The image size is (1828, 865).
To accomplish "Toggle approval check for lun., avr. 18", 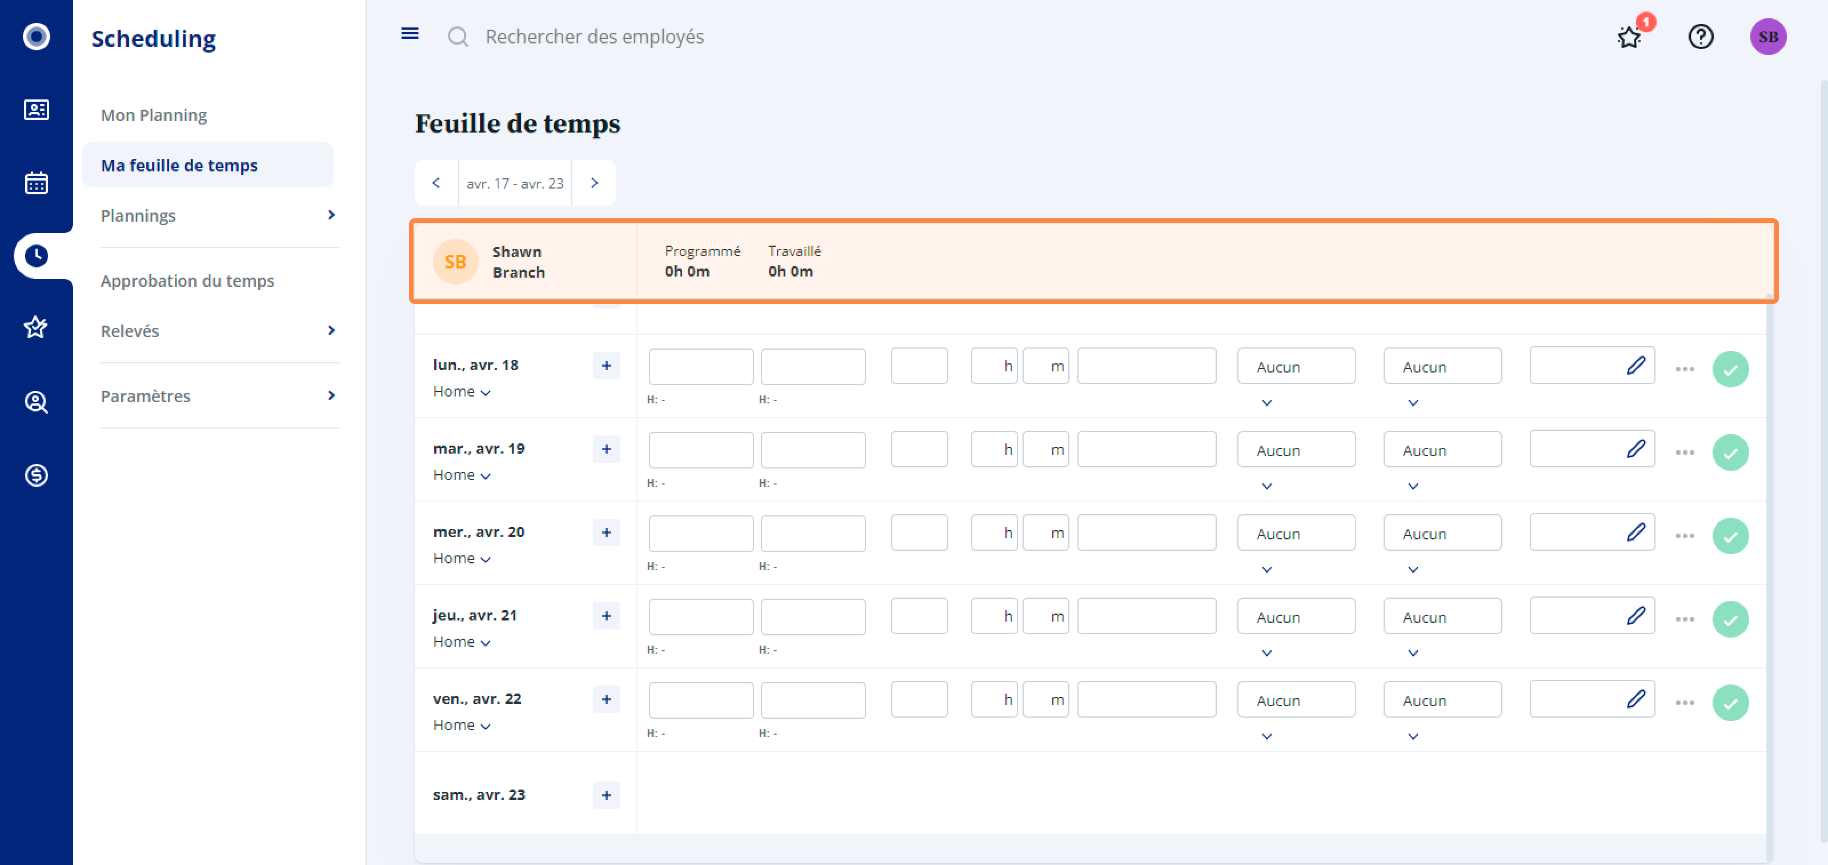I will (x=1730, y=369).
